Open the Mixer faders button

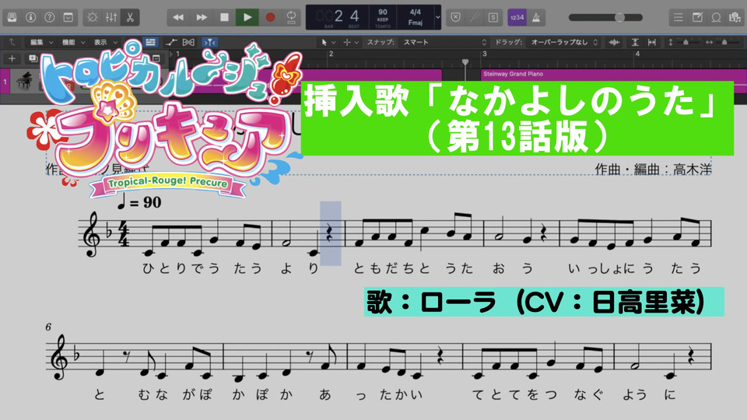click(x=111, y=18)
